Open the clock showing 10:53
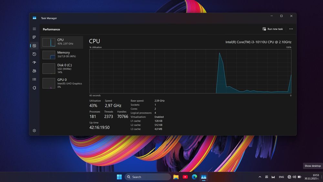This screenshot has width=323, height=182. (312, 177)
